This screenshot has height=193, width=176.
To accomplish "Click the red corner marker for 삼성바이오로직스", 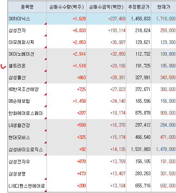I will click(x=45, y=154).
